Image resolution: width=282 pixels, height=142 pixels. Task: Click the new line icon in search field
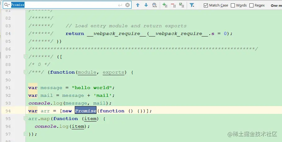coord(120,5)
